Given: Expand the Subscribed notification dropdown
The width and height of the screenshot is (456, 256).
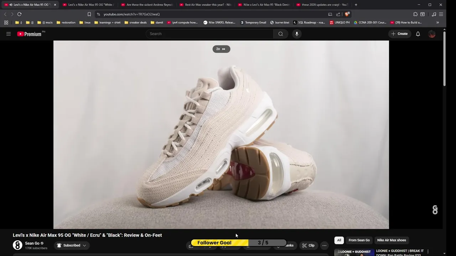Looking at the screenshot, I should (x=71, y=245).
